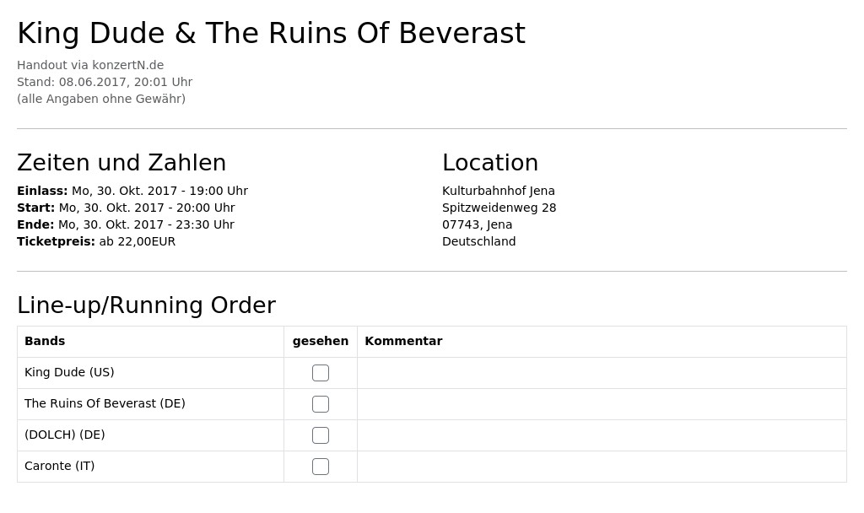Select 'The Ruins Of Beverast (DE)' row
The height and width of the screenshot is (513, 864).
coord(150,404)
